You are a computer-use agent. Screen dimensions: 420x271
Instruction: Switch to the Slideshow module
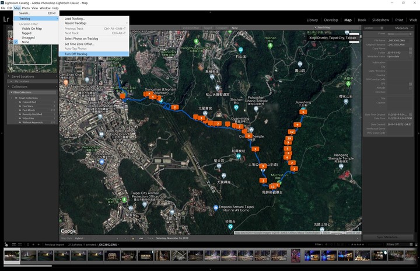380,20
